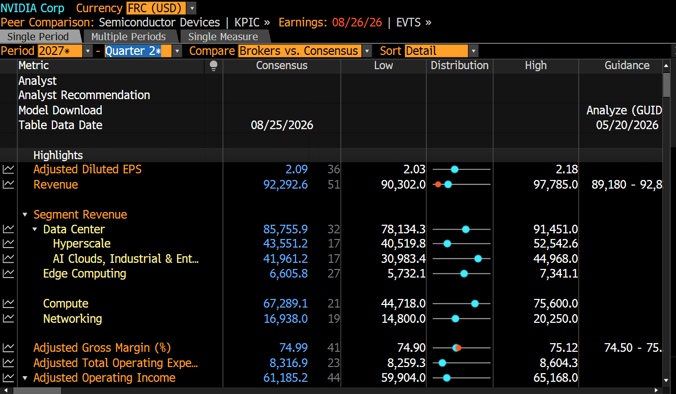
Task: Click Adjusted Diluted EPS consensus value 2.09
Action: (x=296, y=170)
